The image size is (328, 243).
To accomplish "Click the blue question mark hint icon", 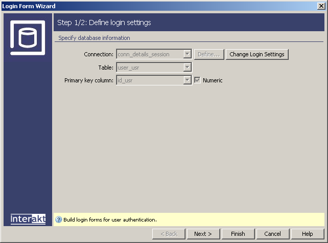I will point(58,219).
